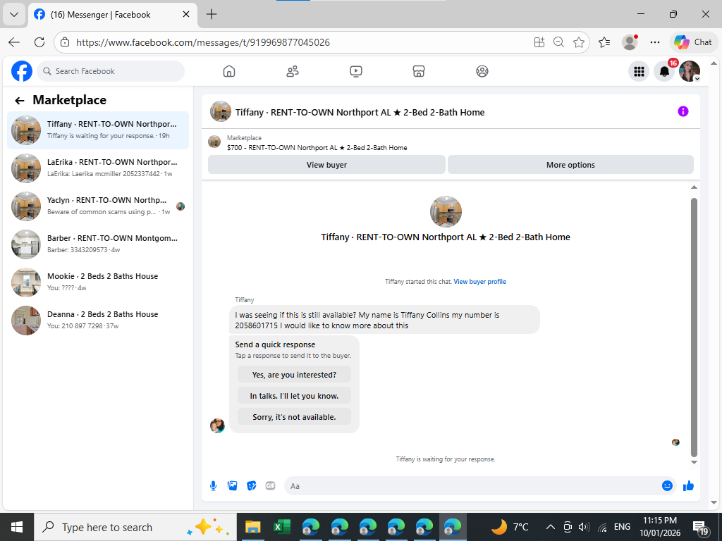The width and height of the screenshot is (722, 541).
Task: Open browser Settings and more ellipsis
Action: (655, 42)
